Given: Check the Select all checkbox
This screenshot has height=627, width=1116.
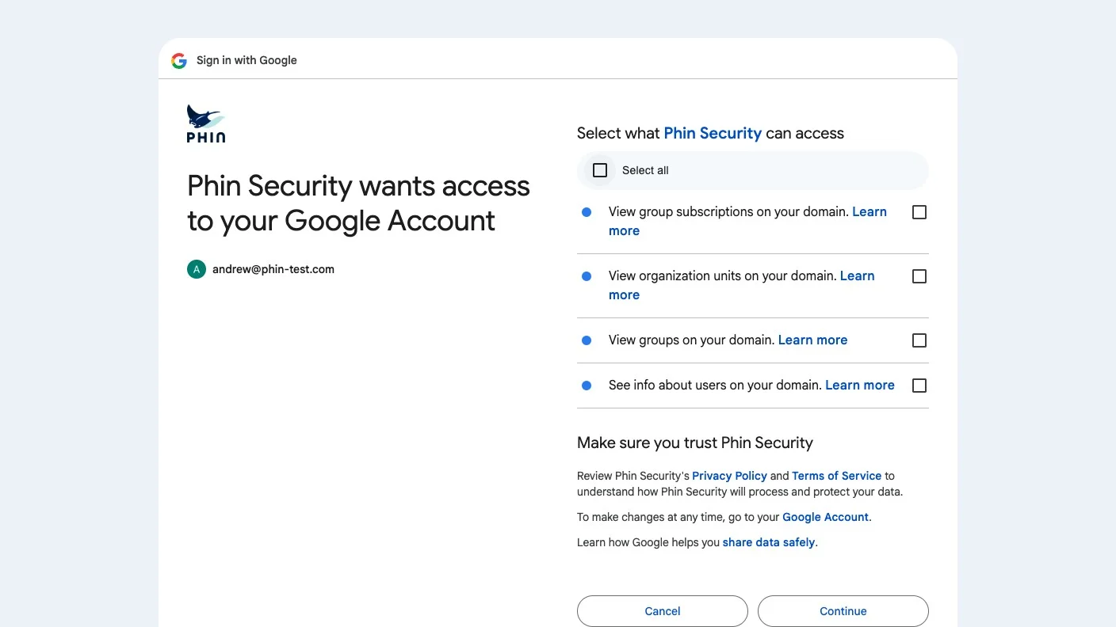Looking at the screenshot, I should [600, 170].
